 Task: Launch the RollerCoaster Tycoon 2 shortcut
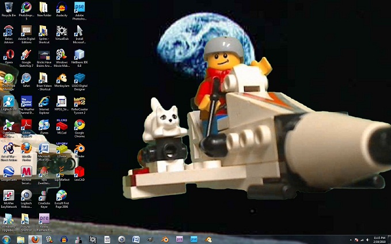pos(79,105)
